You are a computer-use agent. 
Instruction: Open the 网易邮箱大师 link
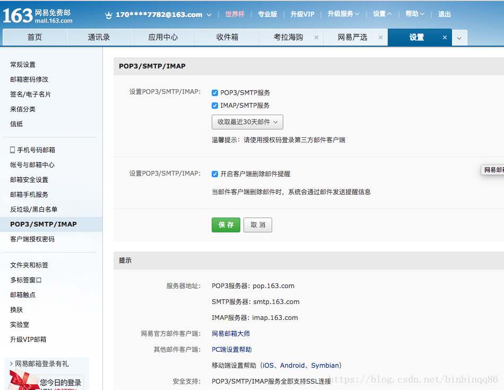(230, 333)
